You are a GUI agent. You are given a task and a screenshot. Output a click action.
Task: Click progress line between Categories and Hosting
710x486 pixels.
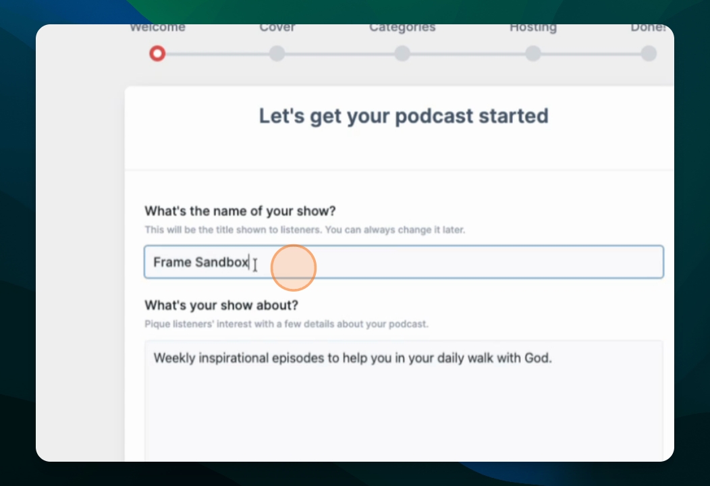click(467, 54)
